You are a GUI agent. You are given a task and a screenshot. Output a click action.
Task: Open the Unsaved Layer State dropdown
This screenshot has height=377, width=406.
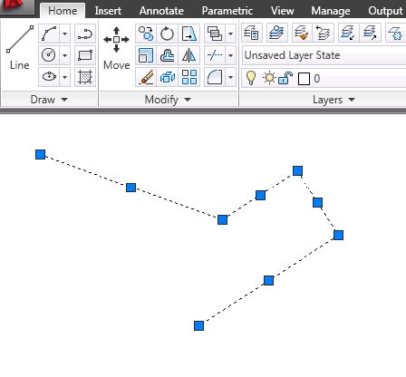(x=324, y=55)
